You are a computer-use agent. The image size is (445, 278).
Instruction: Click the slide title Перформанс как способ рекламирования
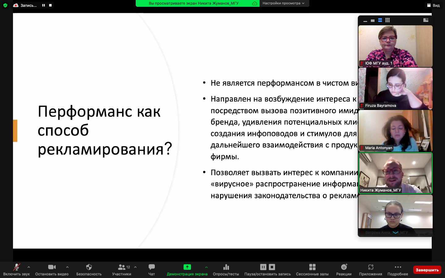[105, 130]
